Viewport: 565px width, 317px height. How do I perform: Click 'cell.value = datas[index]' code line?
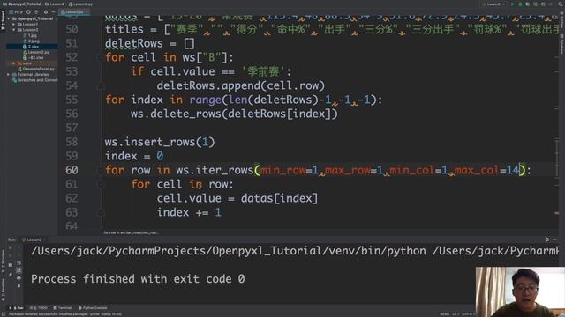[237, 198]
